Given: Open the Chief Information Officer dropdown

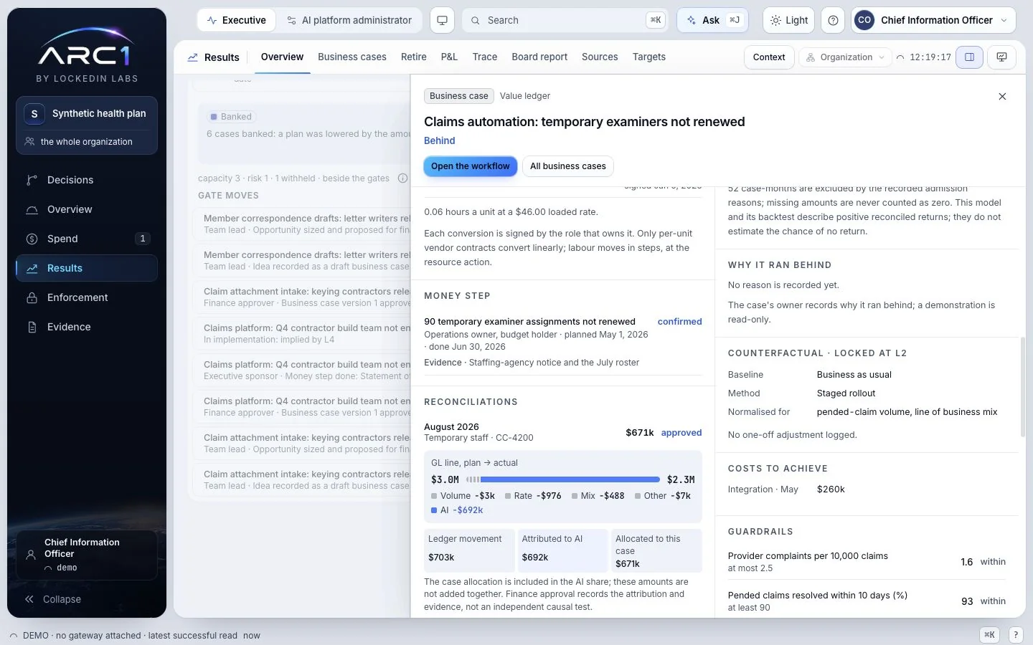Looking at the screenshot, I should [x=933, y=20].
